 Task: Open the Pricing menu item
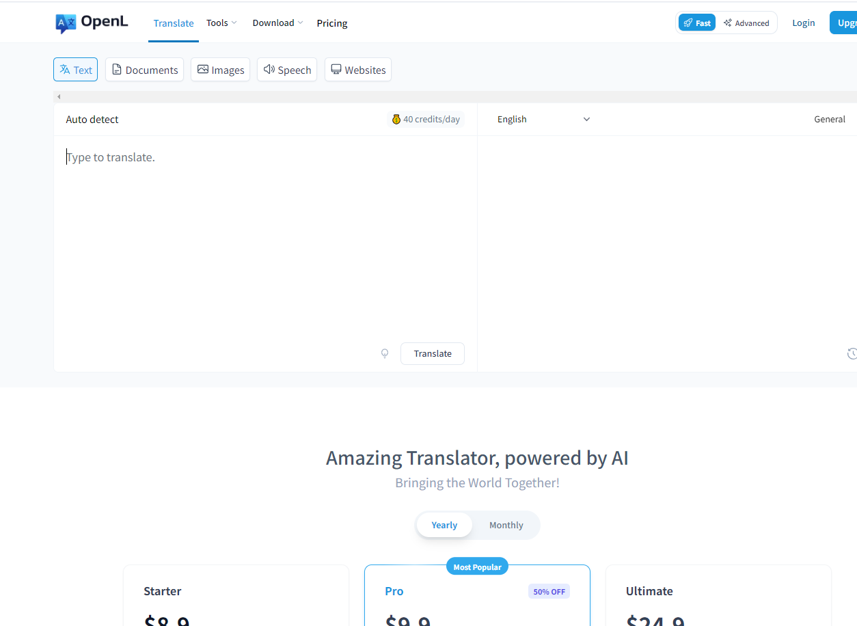(332, 23)
